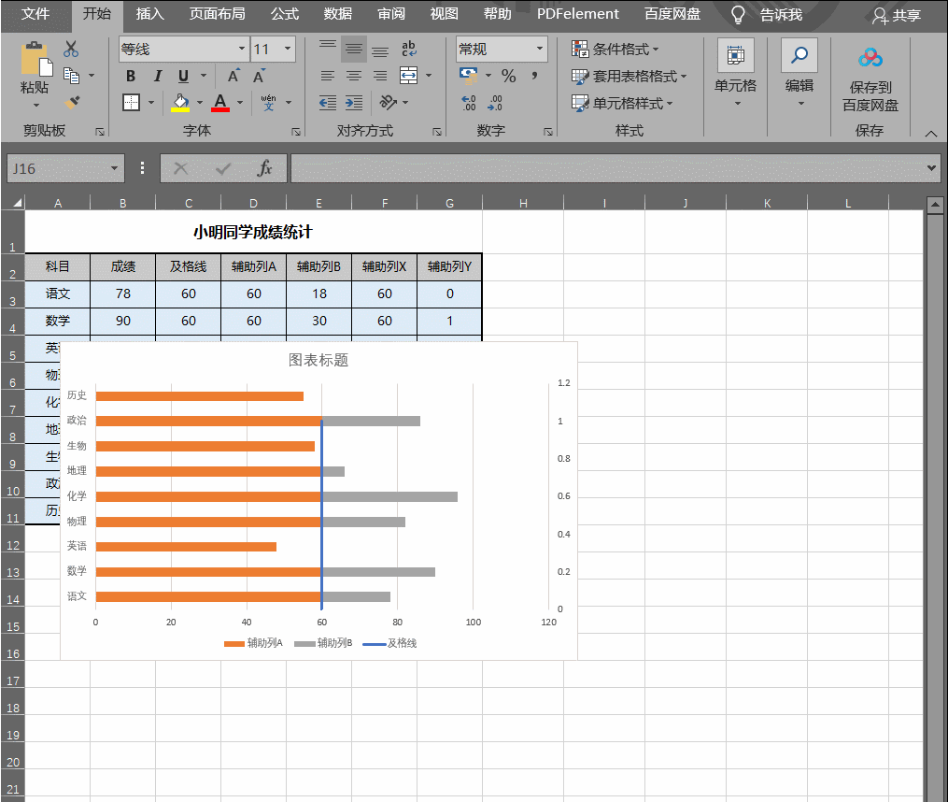Open alignment settings dialog launcher

pos(437,132)
